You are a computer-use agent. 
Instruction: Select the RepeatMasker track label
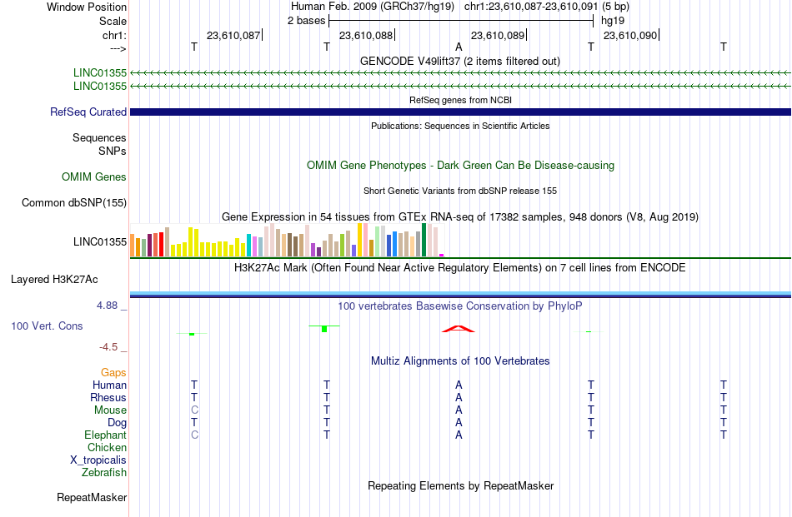point(92,497)
